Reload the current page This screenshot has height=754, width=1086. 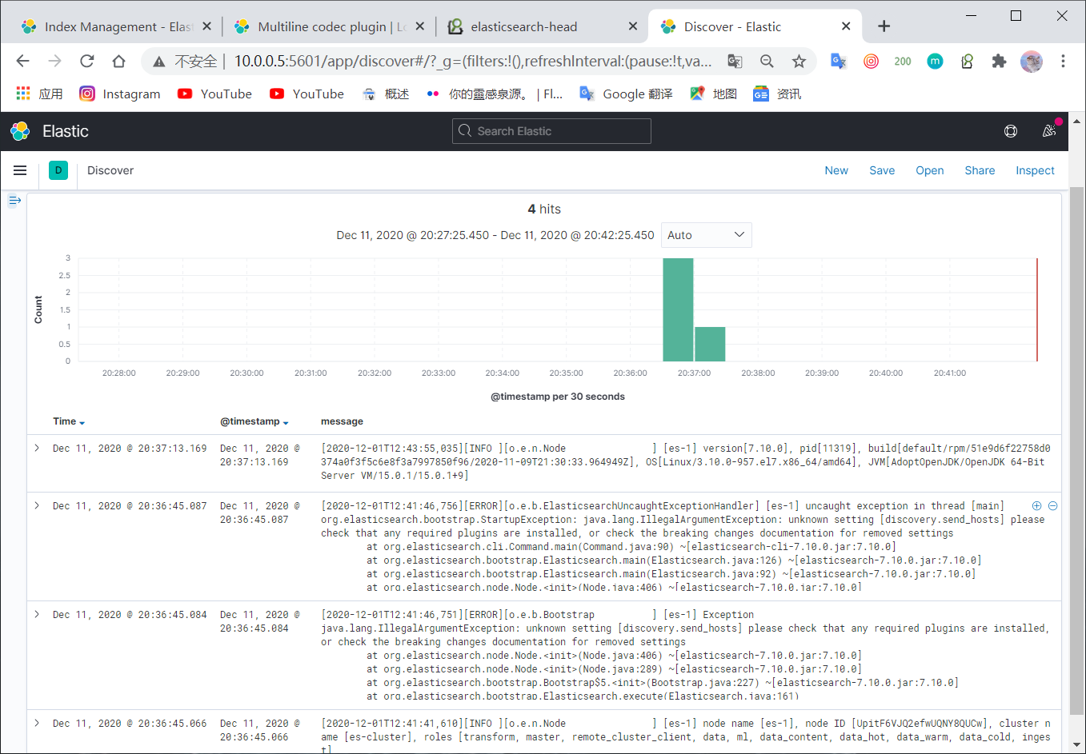(x=86, y=61)
